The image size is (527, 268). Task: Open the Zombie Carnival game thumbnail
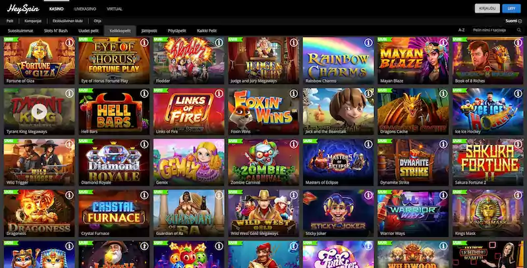click(263, 162)
